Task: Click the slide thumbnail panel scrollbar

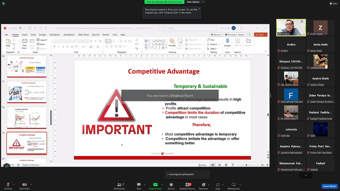Action: click(51, 118)
